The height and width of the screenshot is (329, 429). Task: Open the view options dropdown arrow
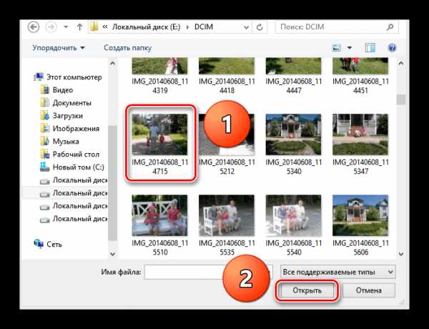tap(350, 48)
